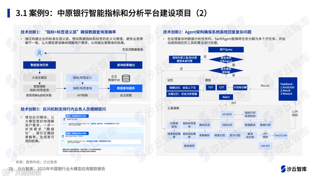This screenshot has width=316, height=178.
Task: Click the 短期记忆：会话上下文 box
Action: pyautogui.click(x=183, y=88)
